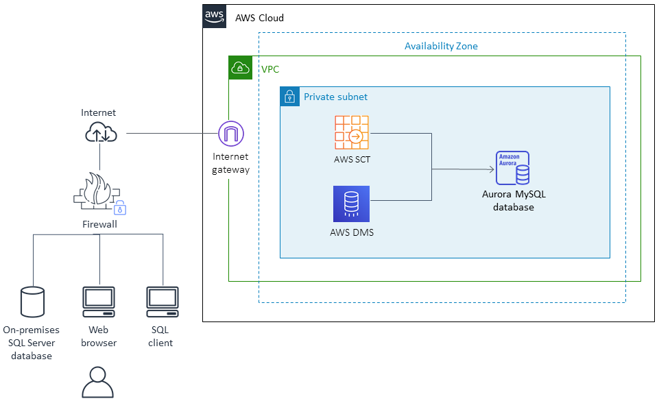659x401 pixels.
Task: Toggle the padlock on the Firewall icon
Action: [x=119, y=208]
